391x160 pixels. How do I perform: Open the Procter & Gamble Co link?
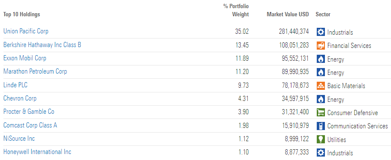click(x=29, y=112)
